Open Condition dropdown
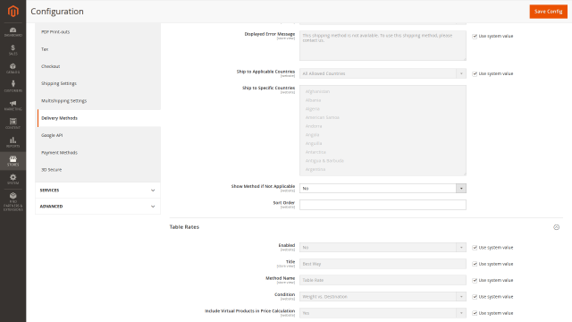 pos(383,297)
